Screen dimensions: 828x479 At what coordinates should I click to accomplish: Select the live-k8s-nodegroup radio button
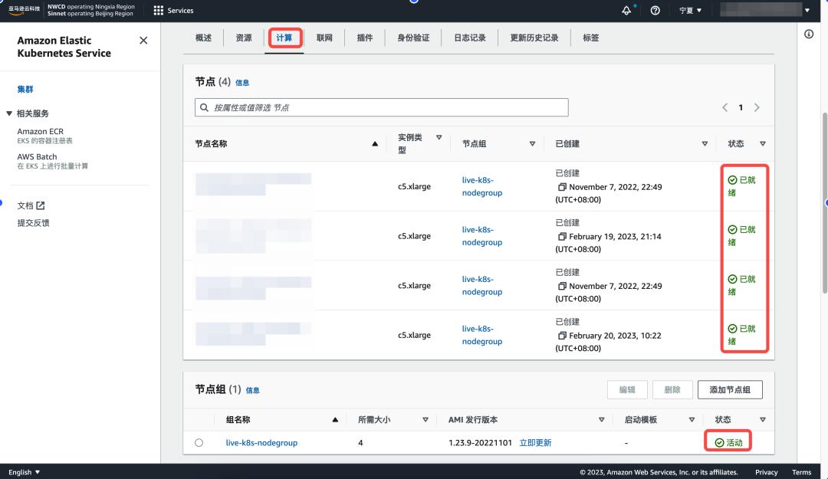click(199, 442)
